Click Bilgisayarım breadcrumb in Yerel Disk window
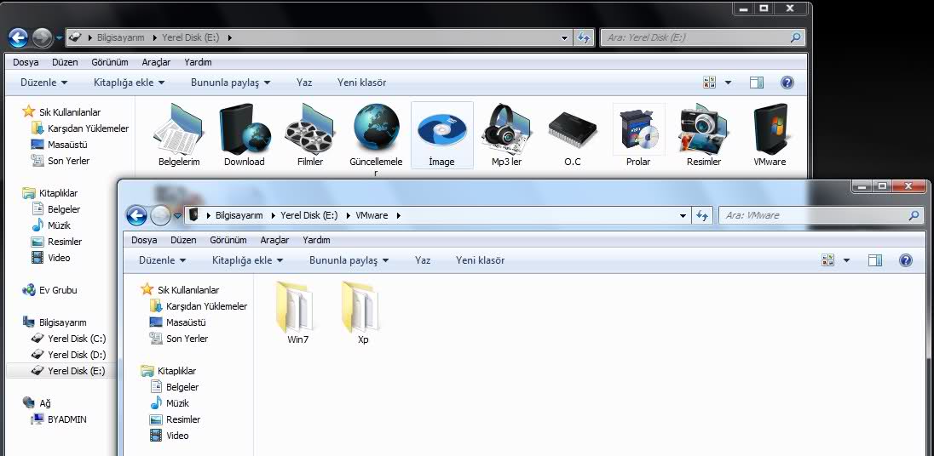Image resolution: width=934 pixels, height=456 pixels. pos(120,37)
